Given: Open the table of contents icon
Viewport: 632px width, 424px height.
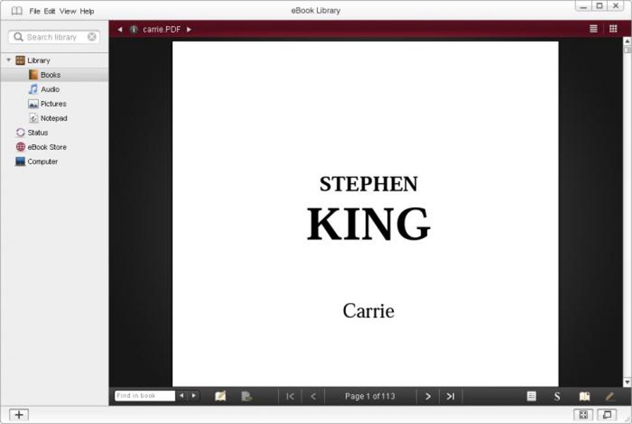Looking at the screenshot, I should point(532,396).
